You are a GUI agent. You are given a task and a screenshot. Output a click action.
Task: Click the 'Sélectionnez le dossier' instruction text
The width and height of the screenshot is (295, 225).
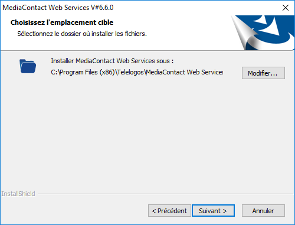(x=82, y=34)
